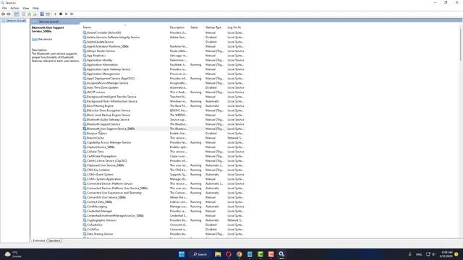Refresh the services list via toolbar icon

(x=29, y=14)
